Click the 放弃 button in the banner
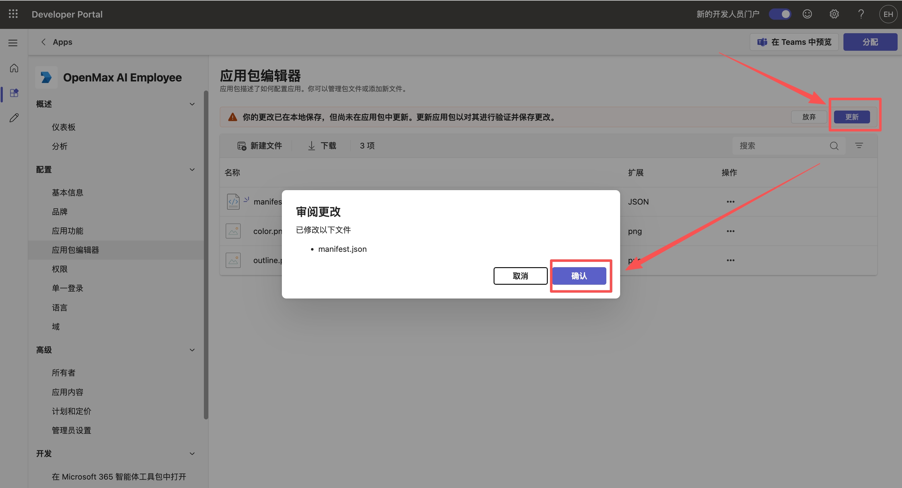The image size is (902, 488). [x=809, y=117]
